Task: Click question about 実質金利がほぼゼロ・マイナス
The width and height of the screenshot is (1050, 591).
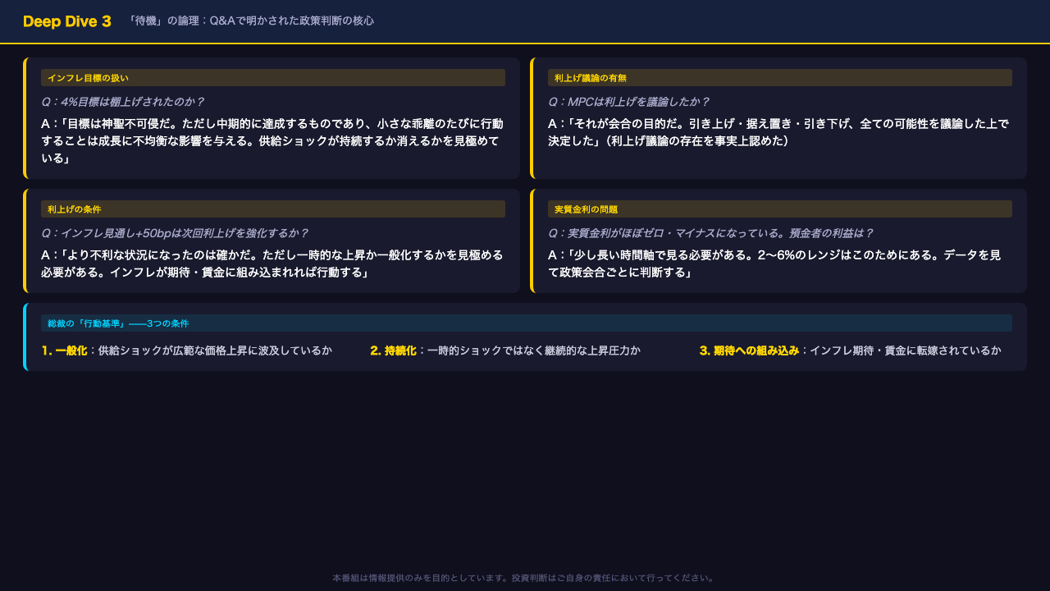Action: (711, 233)
